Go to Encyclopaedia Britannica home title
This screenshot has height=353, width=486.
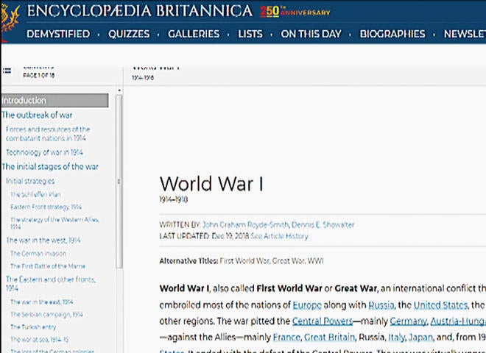click(x=140, y=11)
